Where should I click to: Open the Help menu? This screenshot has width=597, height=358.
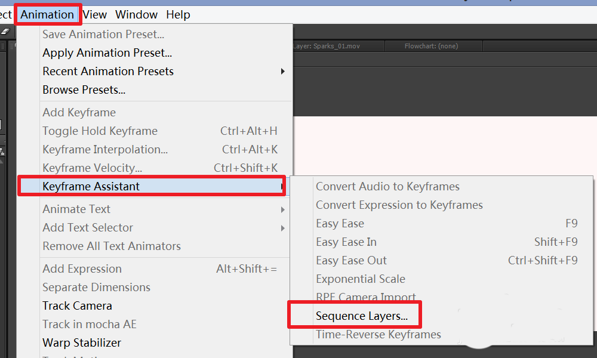(178, 14)
